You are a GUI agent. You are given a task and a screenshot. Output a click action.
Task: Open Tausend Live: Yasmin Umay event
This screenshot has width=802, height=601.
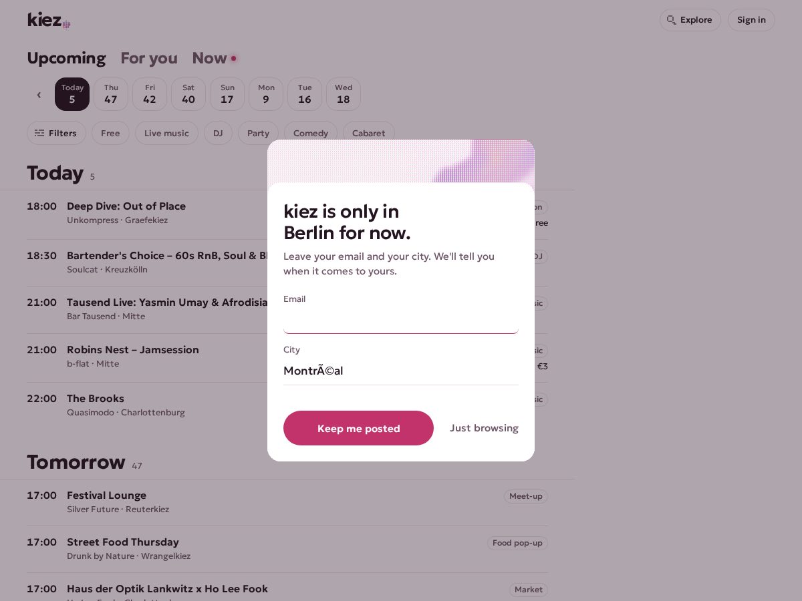167,303
